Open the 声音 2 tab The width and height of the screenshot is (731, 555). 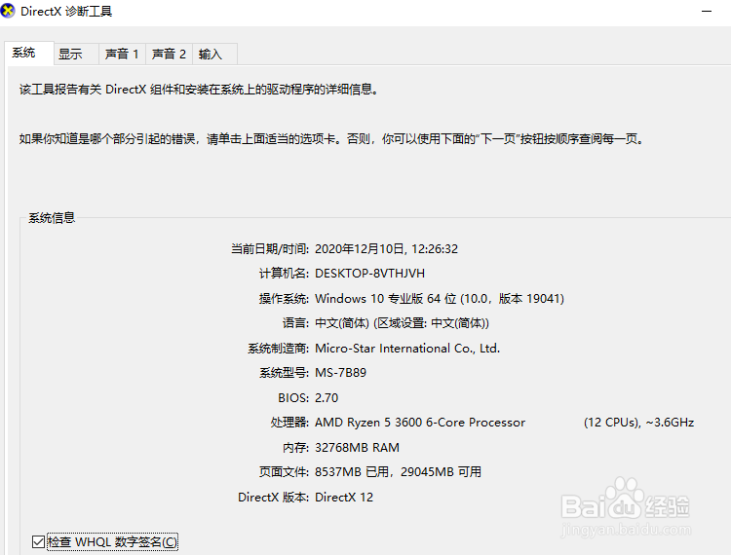(x=169, y=54)
